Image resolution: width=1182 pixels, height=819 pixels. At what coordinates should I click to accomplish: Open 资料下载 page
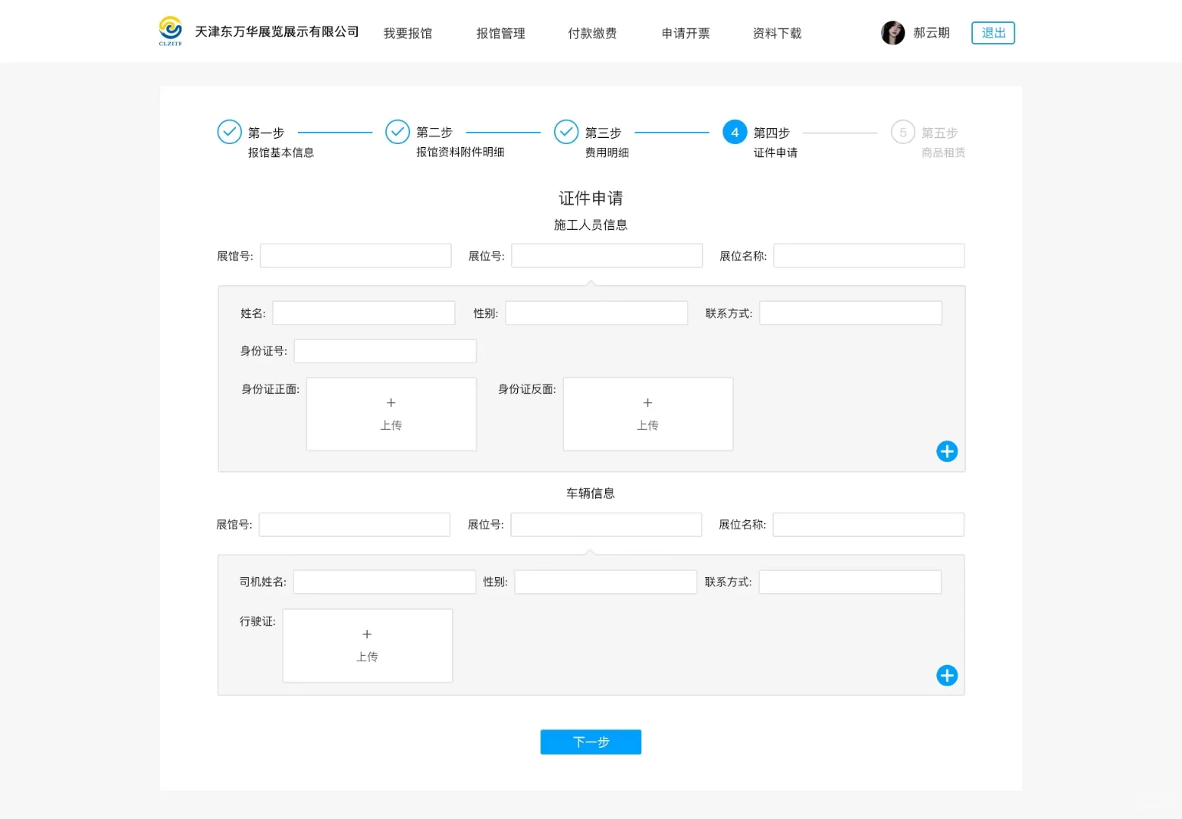776,33
